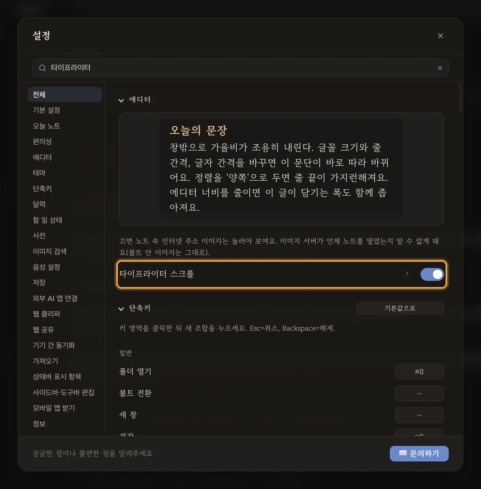Focus the settings search field
Image resolution: width=481 pixels, height=489 pixels.
240,68
